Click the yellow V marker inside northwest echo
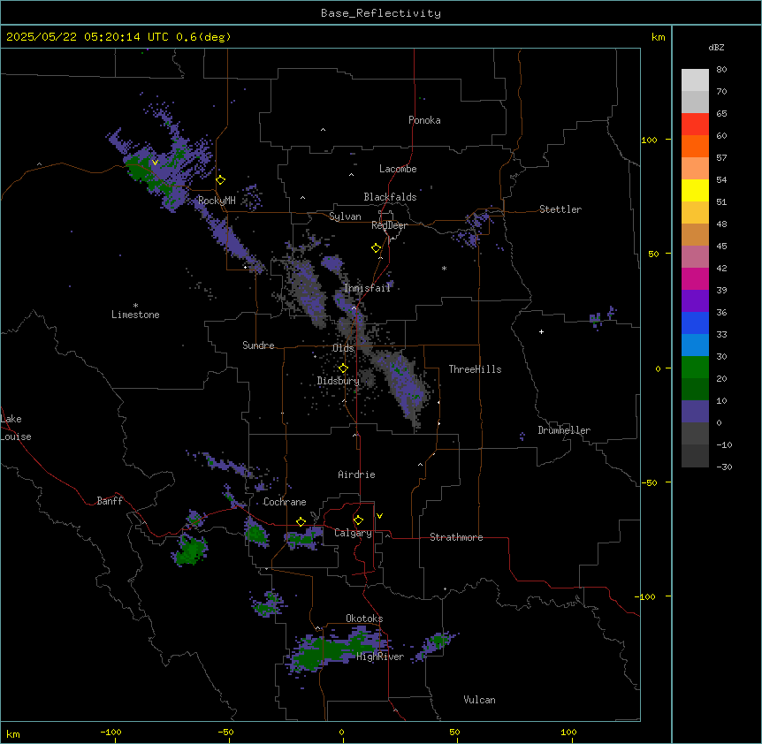This screenshot has width=762, height=744. 155,163
